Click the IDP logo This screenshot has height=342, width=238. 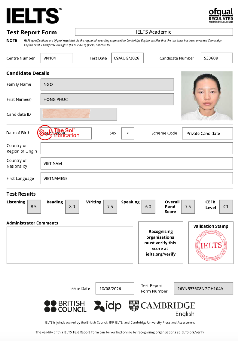click(x=108, y=306)
